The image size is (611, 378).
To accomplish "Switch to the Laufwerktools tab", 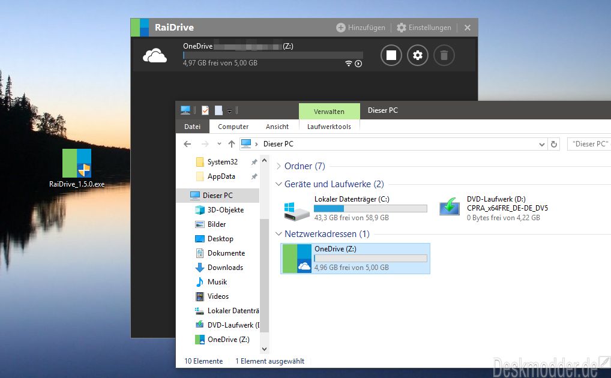I will coord(329,127).
